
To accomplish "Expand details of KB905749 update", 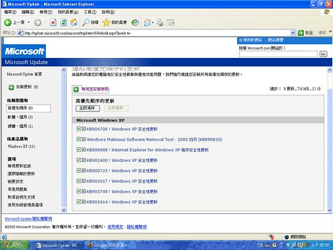I will coord(84,191).
